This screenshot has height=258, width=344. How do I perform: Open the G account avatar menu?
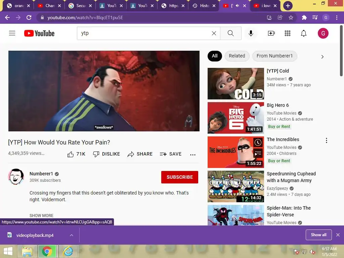323,33
